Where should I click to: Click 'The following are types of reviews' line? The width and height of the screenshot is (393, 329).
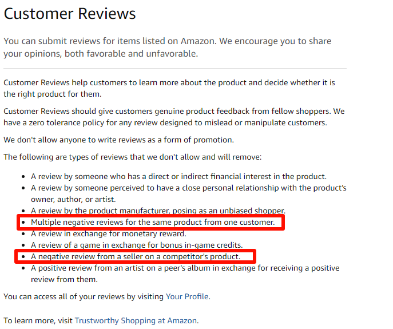coord(132,157)
